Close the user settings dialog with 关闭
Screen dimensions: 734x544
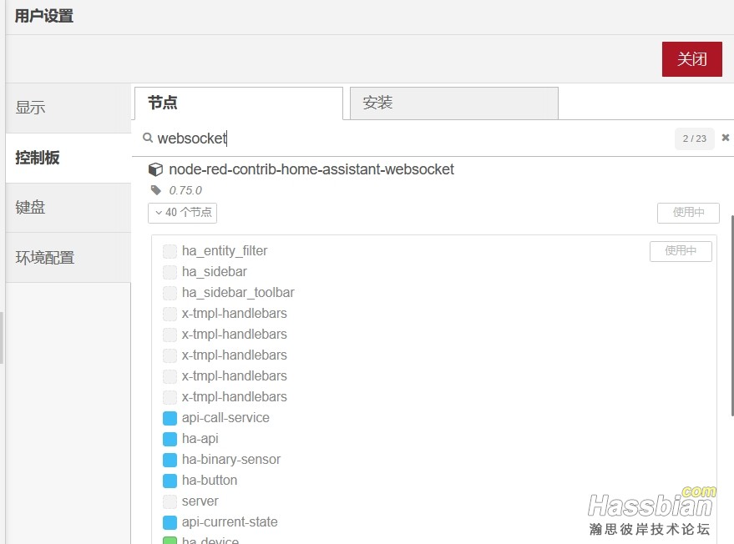click(x=691, y=59)
